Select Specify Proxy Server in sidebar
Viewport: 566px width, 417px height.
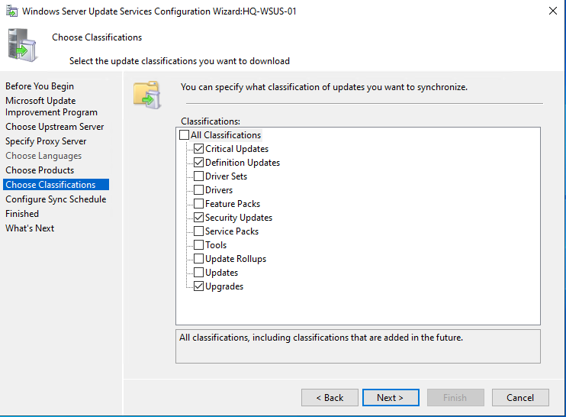point(46,141)
